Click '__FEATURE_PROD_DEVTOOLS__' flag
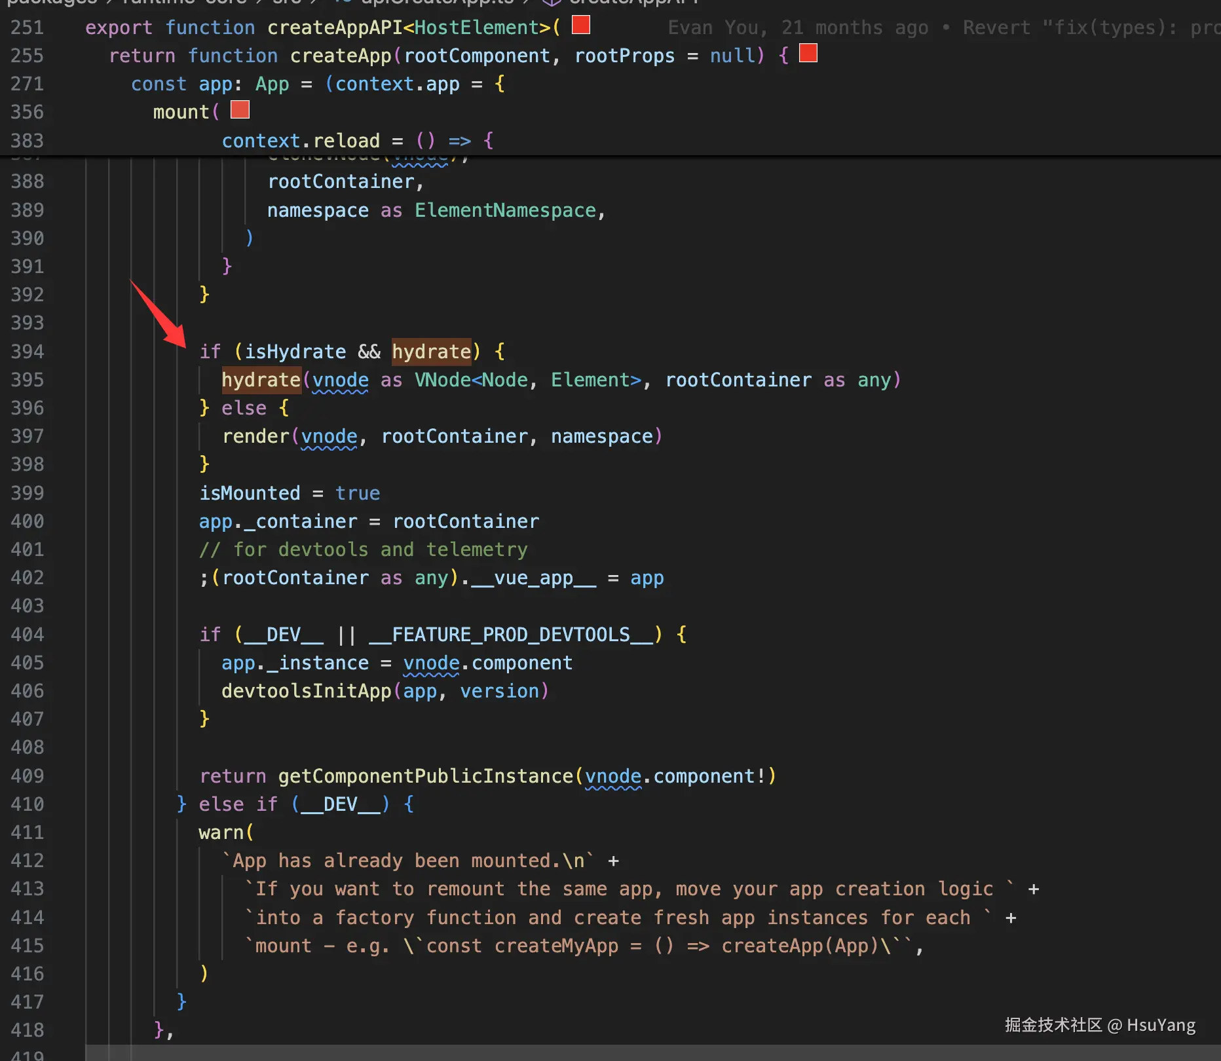 511,635
